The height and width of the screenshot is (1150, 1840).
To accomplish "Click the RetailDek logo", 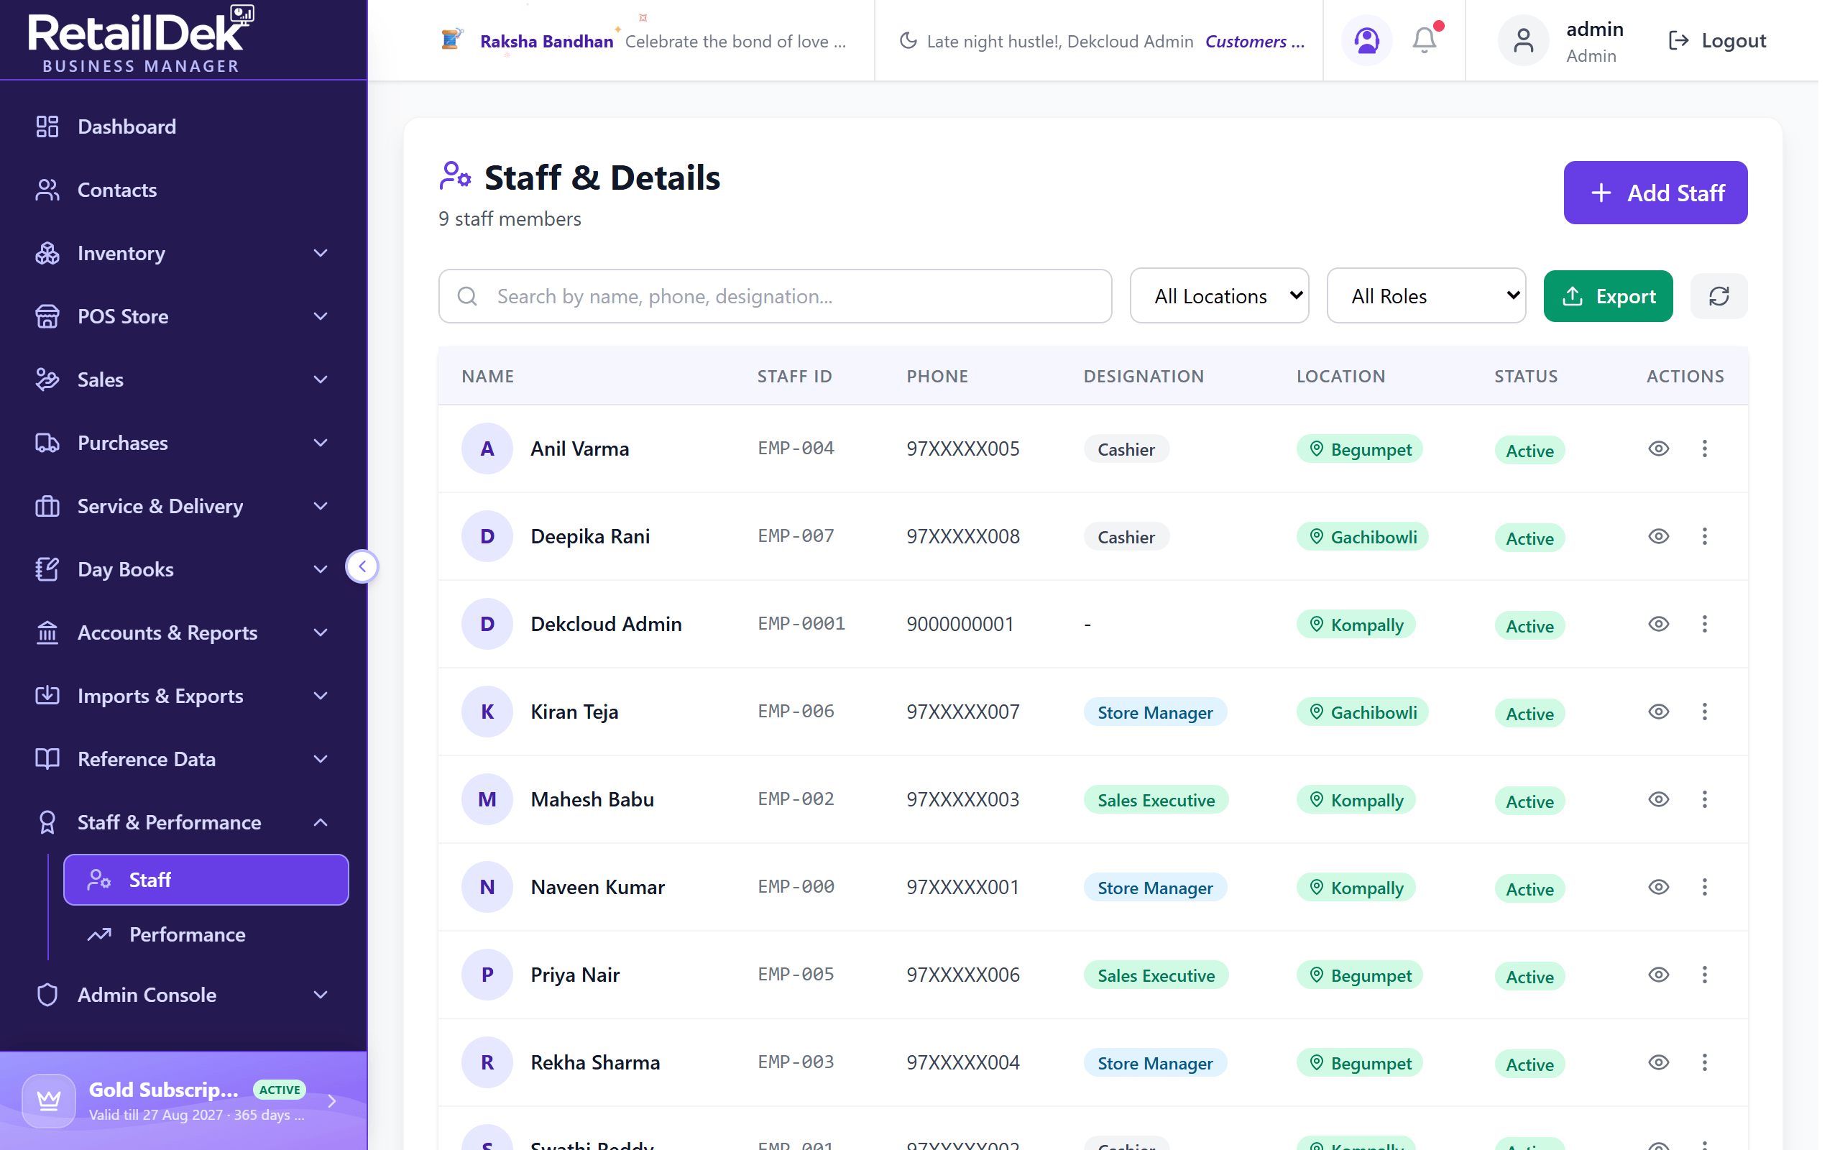I will [141, 40].
